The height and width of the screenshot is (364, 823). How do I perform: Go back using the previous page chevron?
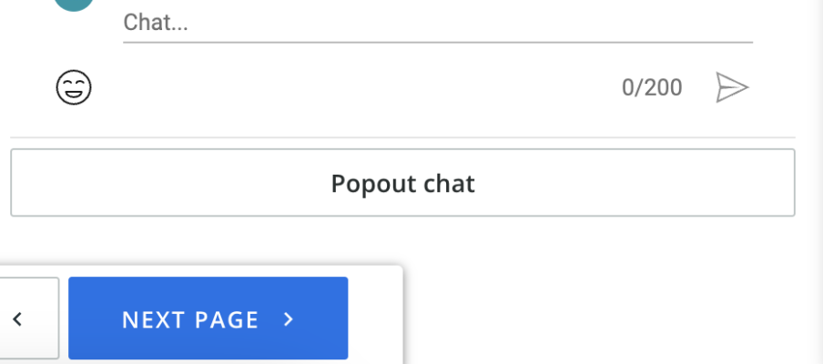[x=18, y=319]
